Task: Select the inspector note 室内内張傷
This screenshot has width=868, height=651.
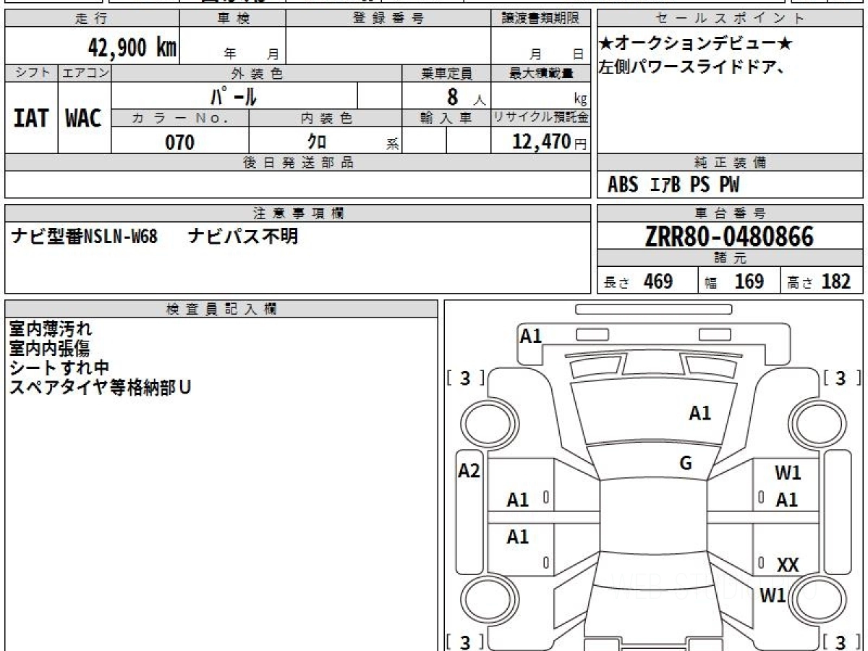Action: pyautogui.click(x=49, y=349)
